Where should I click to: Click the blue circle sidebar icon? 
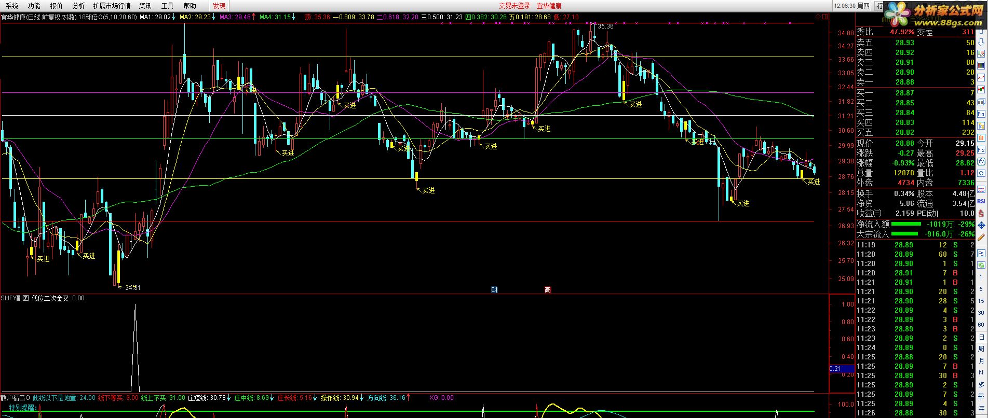pos(981,174)
